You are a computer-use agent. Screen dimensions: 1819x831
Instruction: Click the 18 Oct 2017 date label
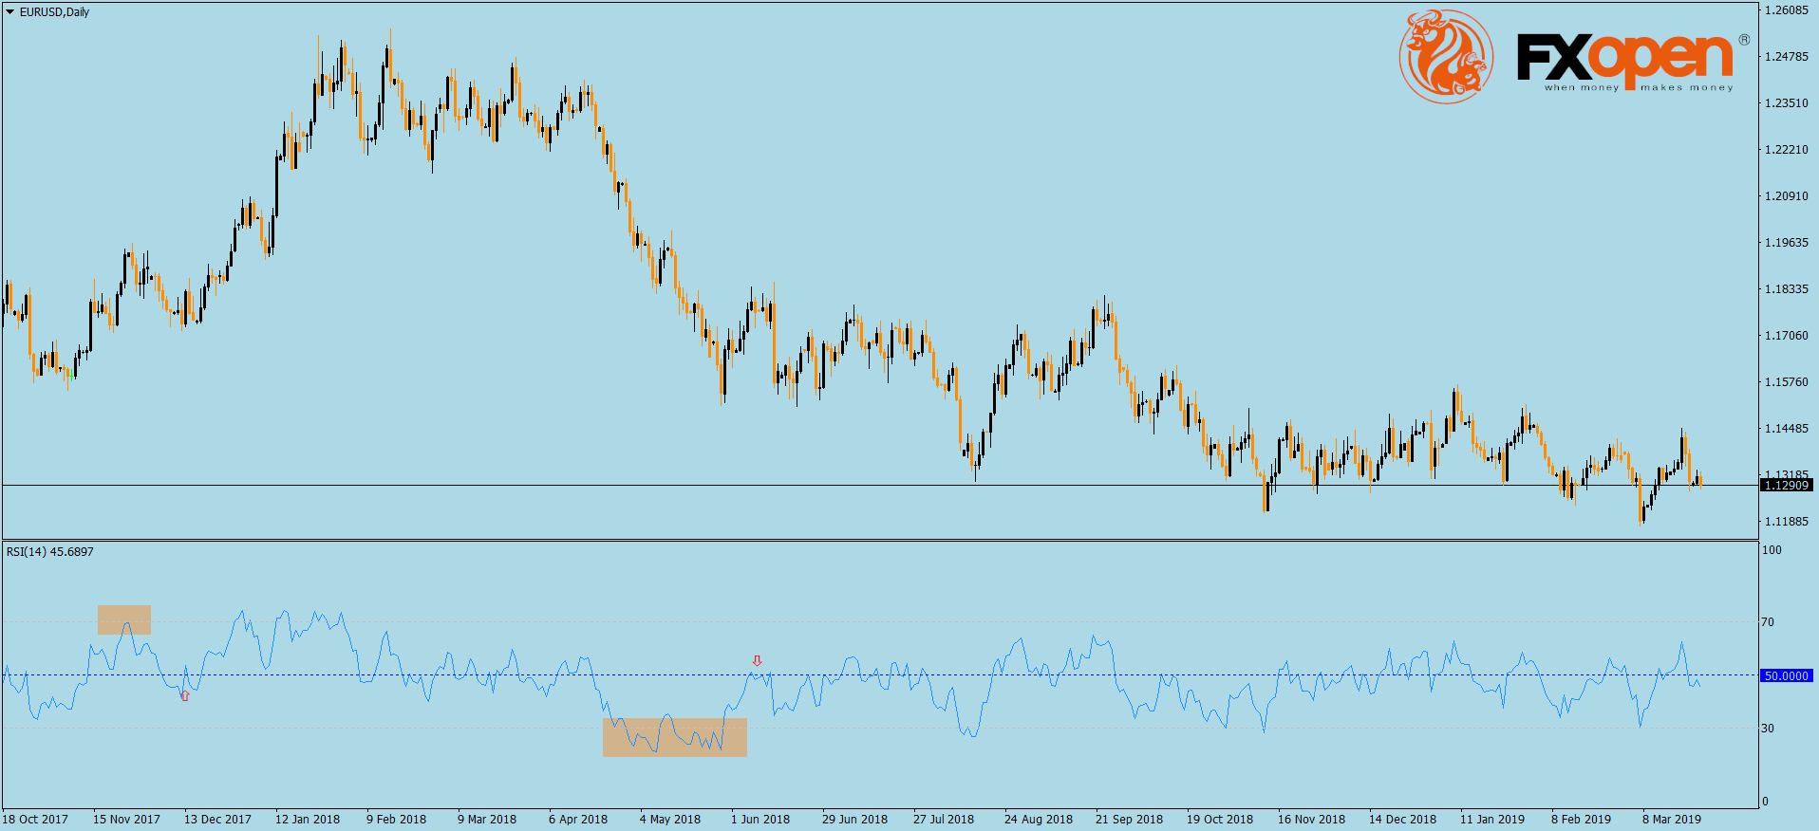tap(35, 820)
